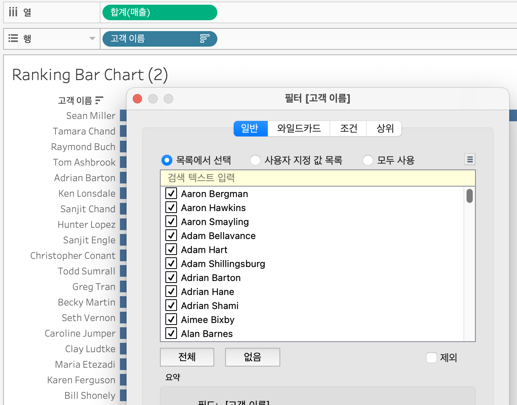
Task: Switch to the 조건 tab
Action: click(x=349, y=129)
